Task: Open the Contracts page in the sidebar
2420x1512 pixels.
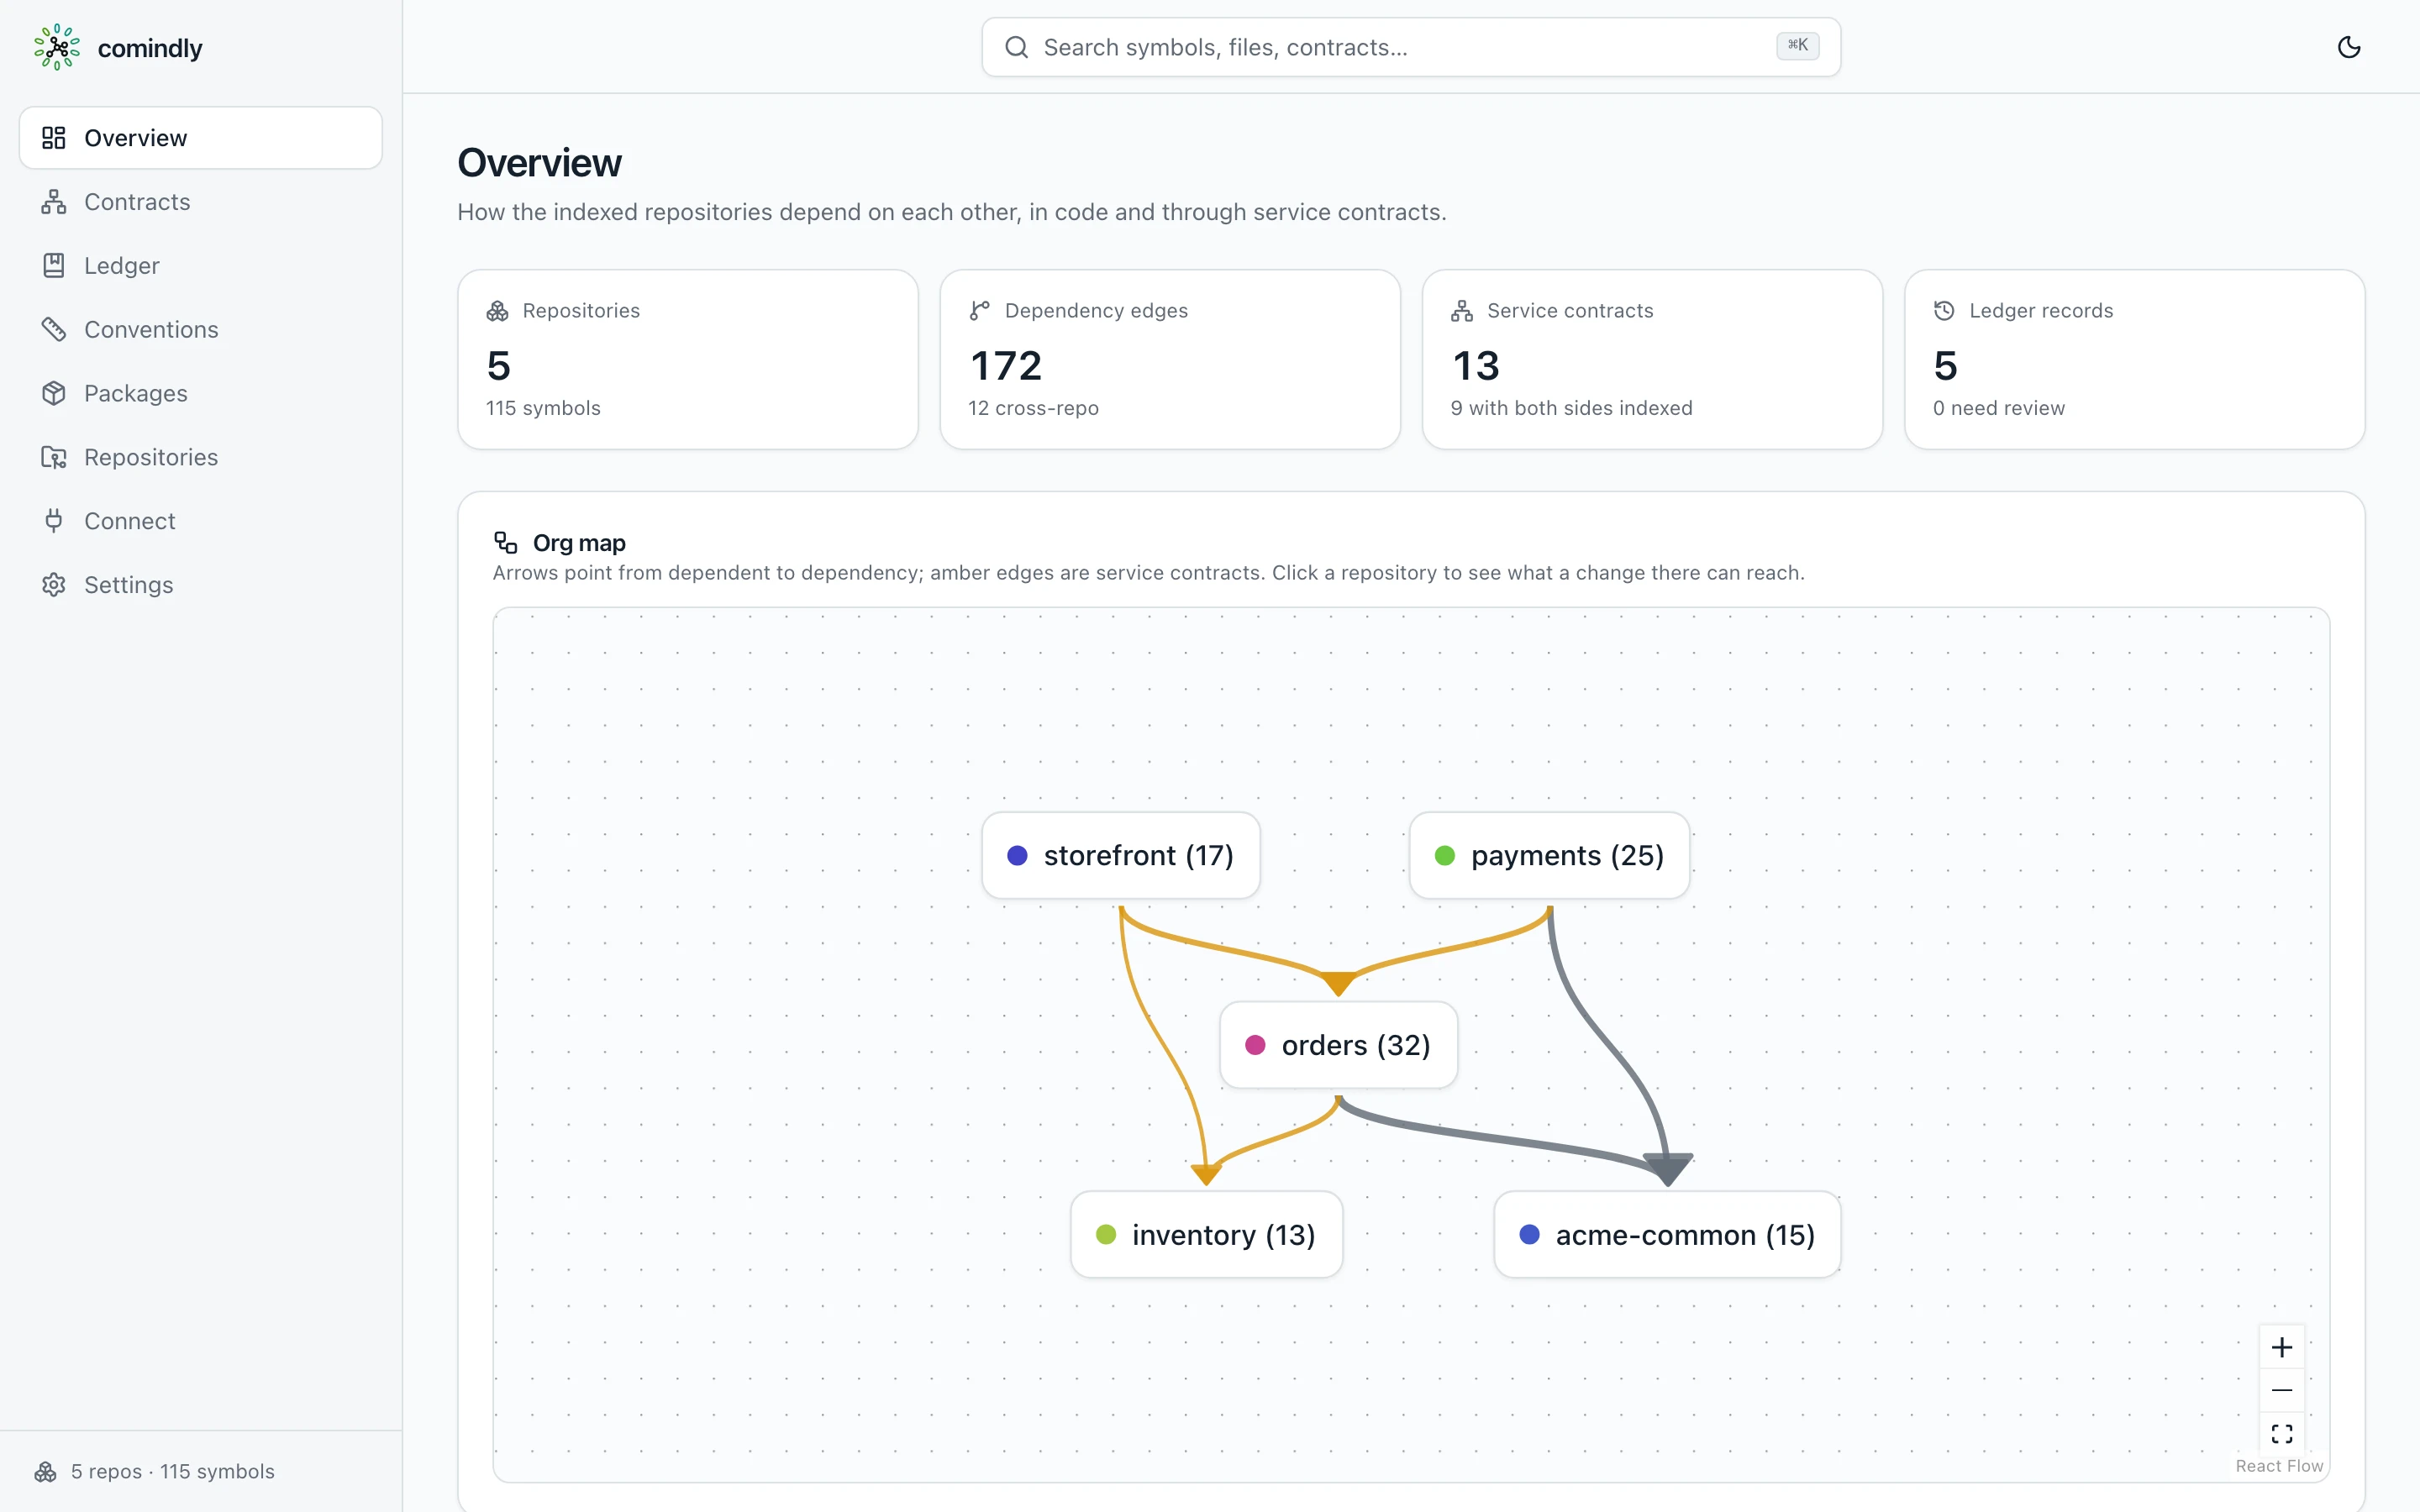Action: pyautogui.click(x=201, y=202)
